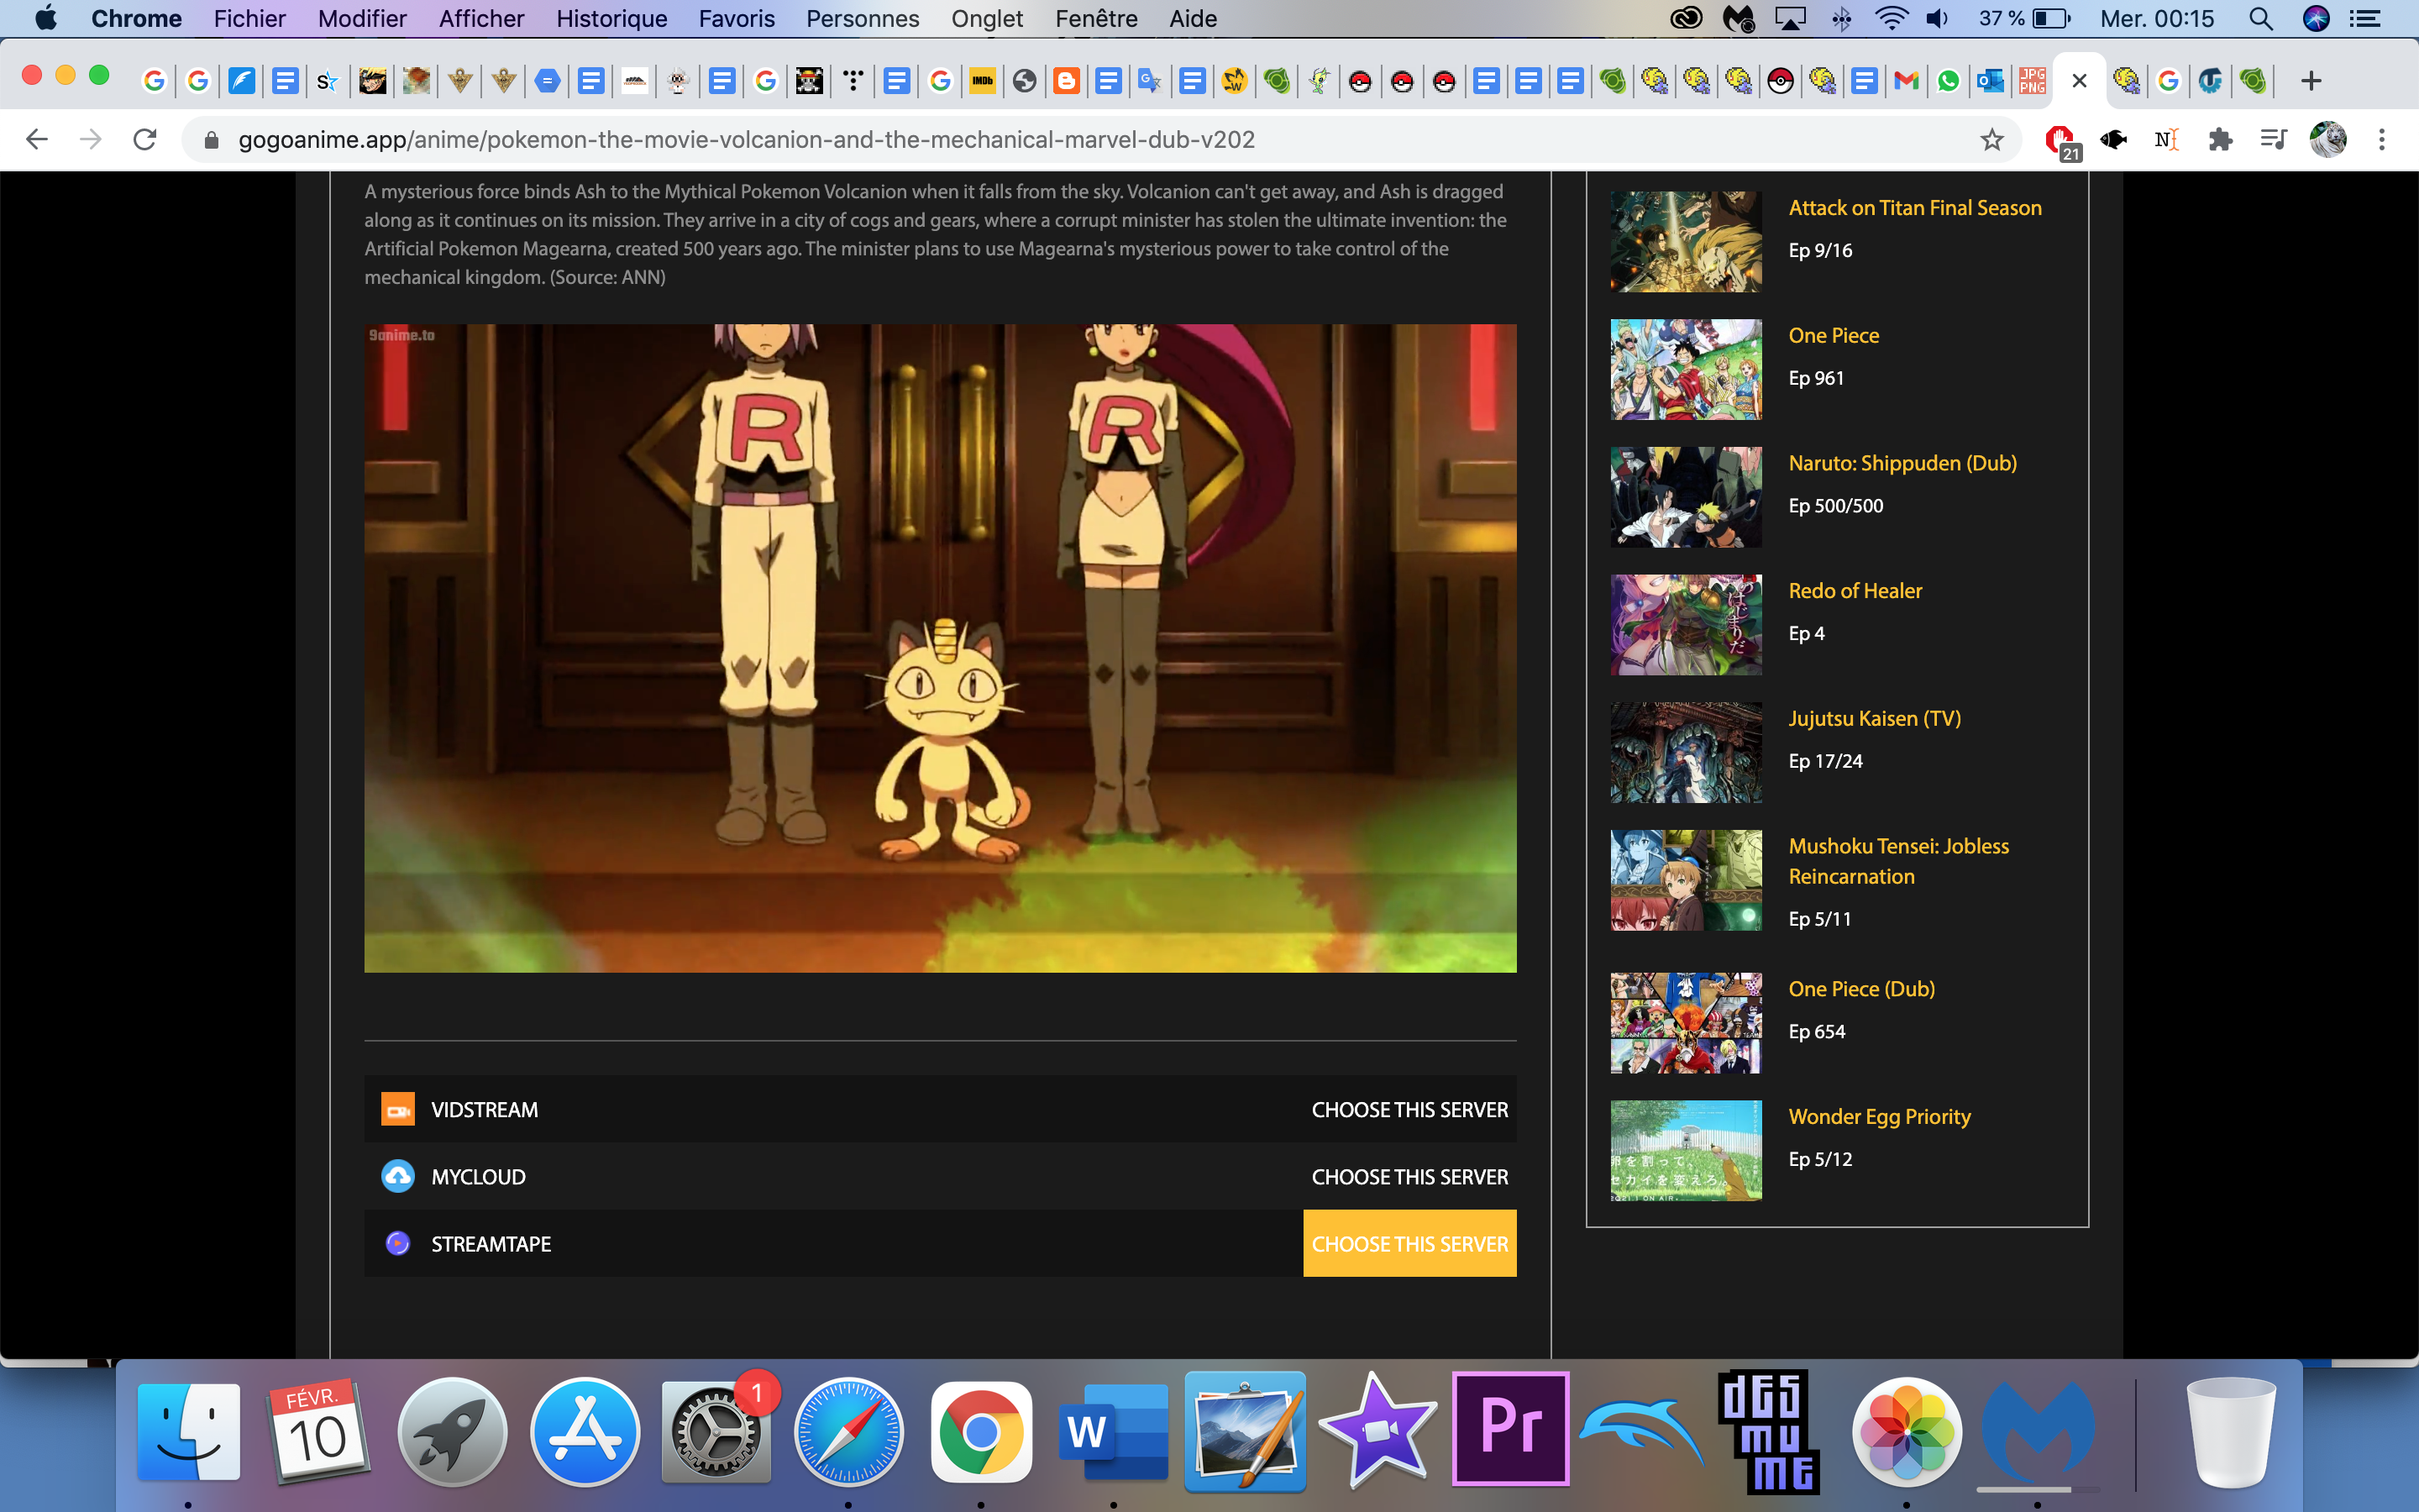Choose the STREAMTAPE server highlighted in yellow
Screen dimensions: 2419x1512
(x=1409, y=1243)
